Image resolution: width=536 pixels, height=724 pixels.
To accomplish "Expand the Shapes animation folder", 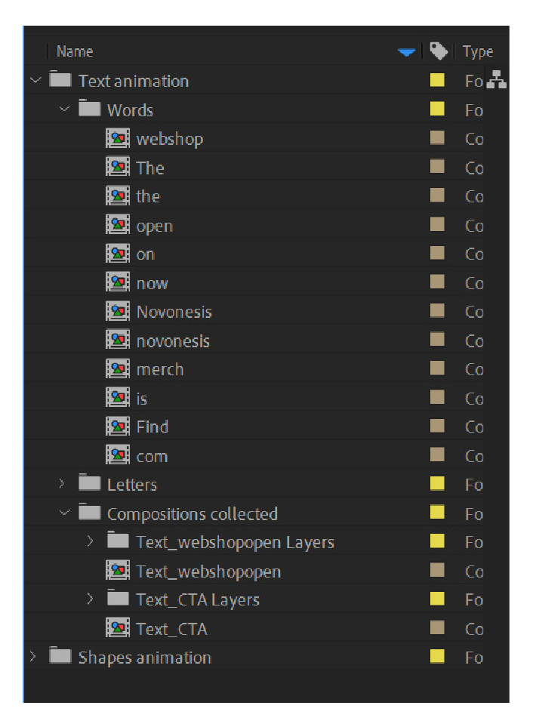I will [x=32, y=657].
